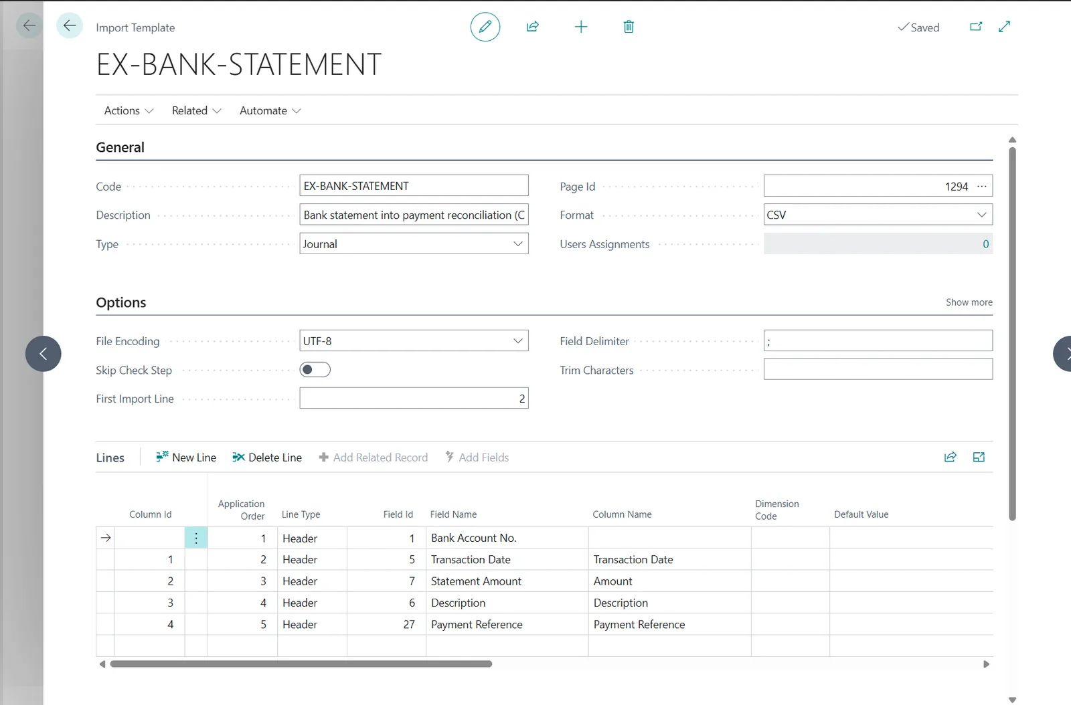Click the back arrow next to Import Template
This screenshot has height=705, width=1071.
[x=70, y=26]
